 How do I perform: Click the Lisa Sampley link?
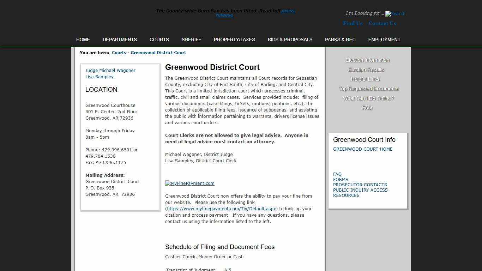point(99,77)
